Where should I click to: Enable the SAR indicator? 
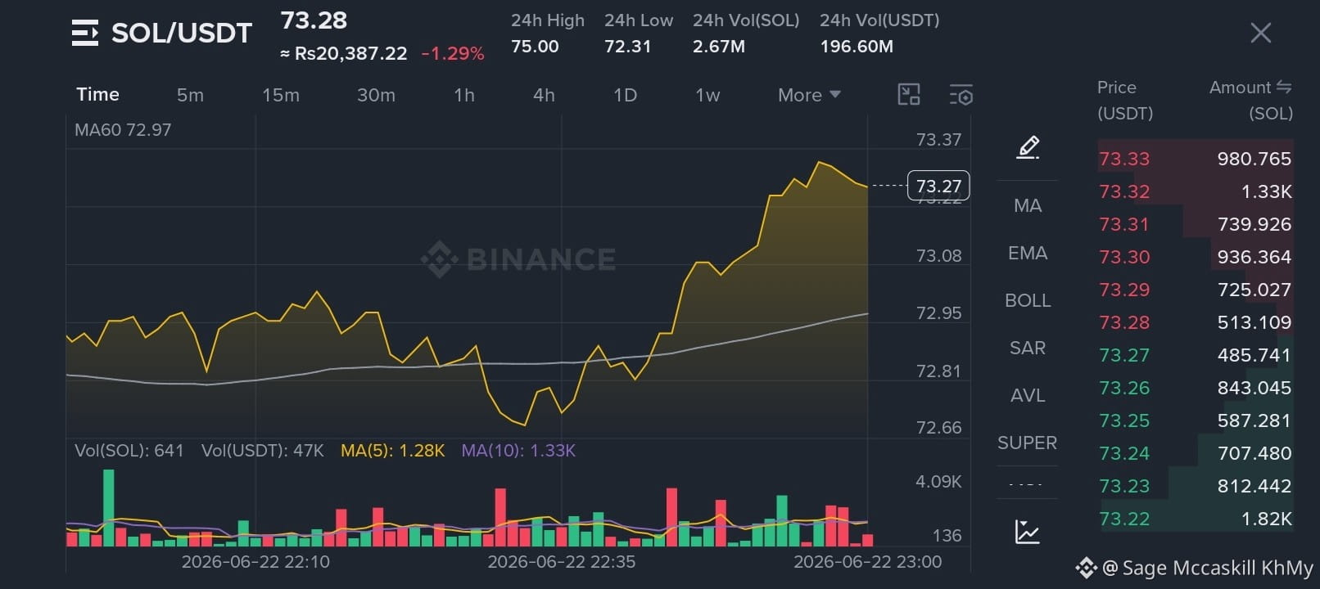(1028, 348)
